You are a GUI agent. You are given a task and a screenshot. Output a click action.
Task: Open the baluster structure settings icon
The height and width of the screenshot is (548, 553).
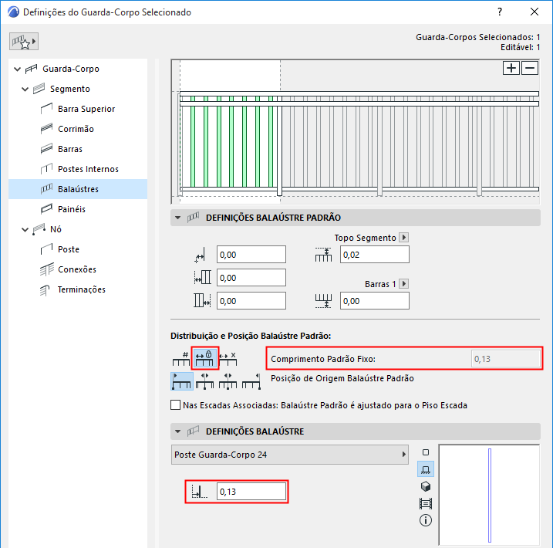426,503
